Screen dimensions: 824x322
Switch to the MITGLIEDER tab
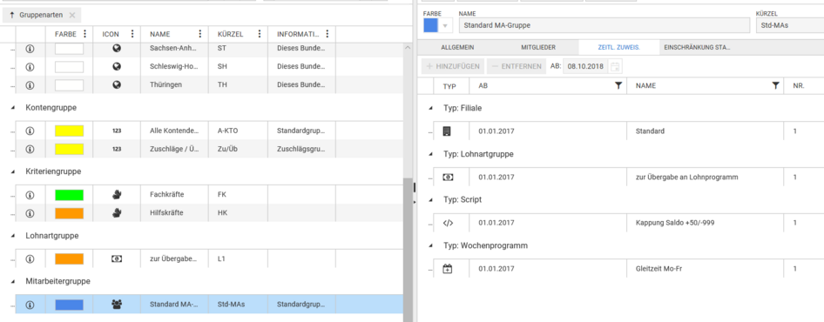tap(538, 47)
